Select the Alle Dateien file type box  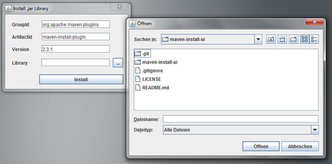[241, 130]
